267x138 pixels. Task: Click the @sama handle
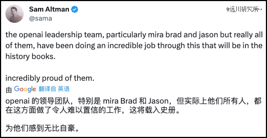click(x=40, y=18)
